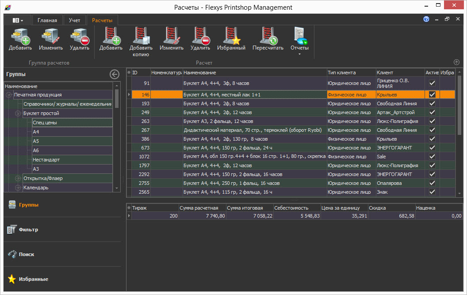
Task: Select the Расчеты tab
Action: tap(102, 20)
